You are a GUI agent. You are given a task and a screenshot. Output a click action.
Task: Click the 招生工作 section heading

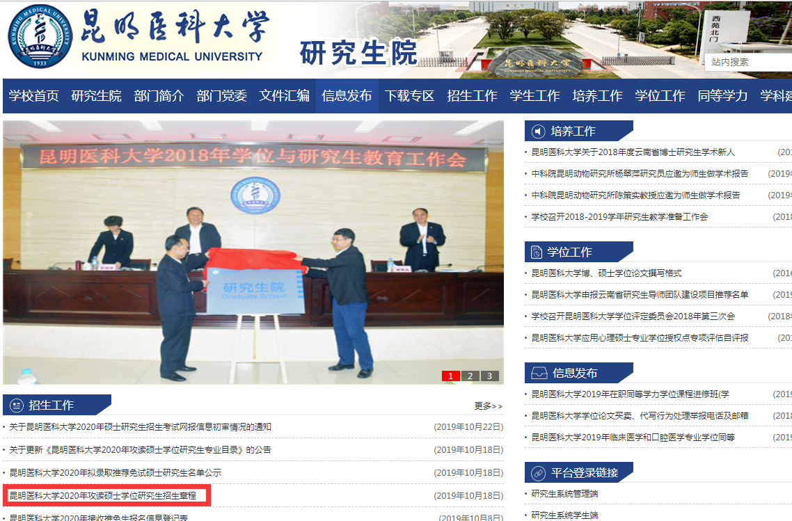51,405
